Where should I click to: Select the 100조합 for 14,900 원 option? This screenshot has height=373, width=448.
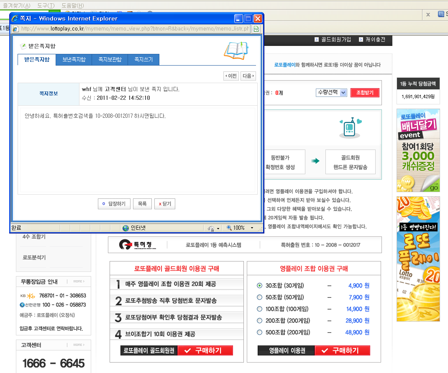pos(259,309)
